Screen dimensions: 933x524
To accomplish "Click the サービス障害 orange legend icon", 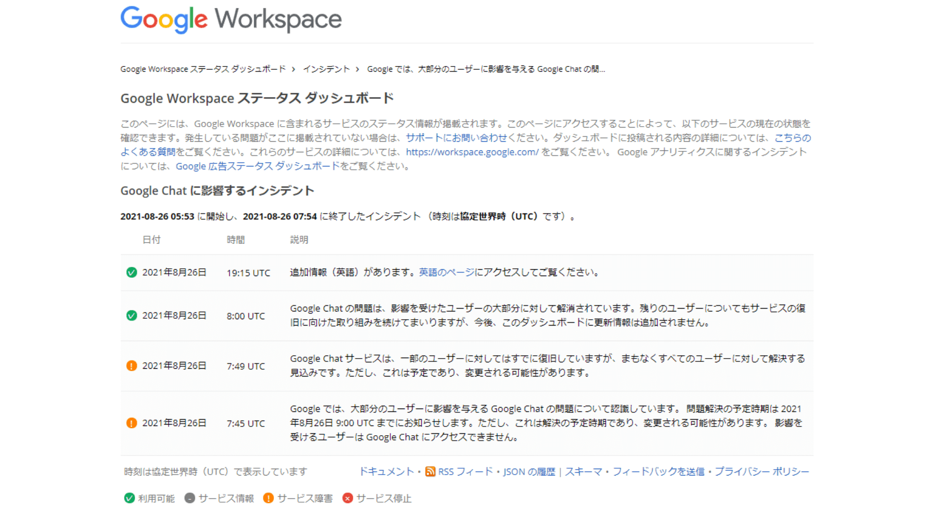I will point(268,498).
